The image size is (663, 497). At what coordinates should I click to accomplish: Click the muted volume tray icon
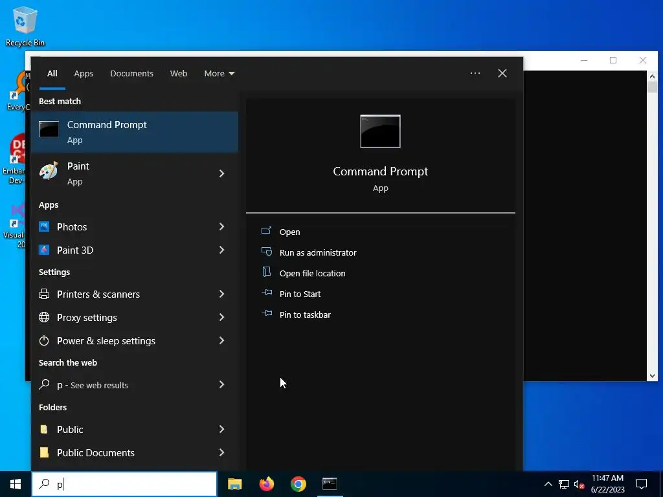pyautogui.click(x=579, y=484)
